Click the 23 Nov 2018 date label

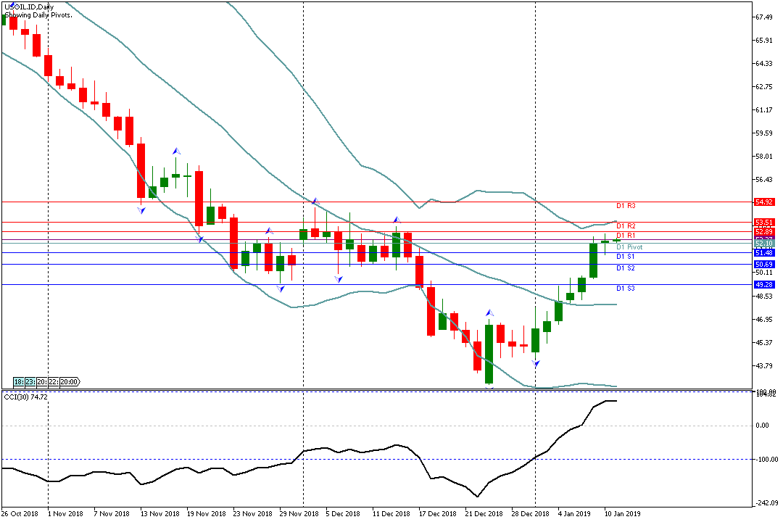click(252, 513)
